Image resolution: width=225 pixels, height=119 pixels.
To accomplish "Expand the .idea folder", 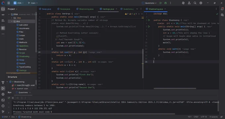I will coord(12,18).
